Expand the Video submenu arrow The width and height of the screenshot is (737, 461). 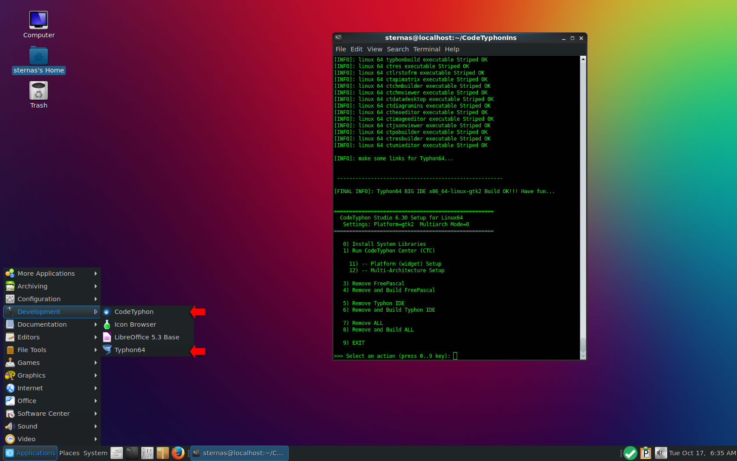coord(96,439)
